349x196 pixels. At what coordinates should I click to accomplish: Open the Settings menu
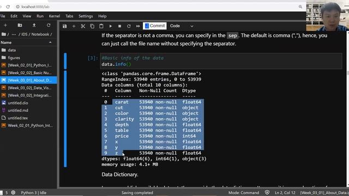(86, 16)
